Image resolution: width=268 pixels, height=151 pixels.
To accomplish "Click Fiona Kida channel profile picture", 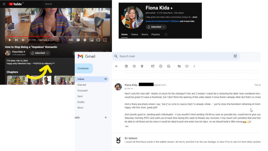I will click(x=132, y=17).
